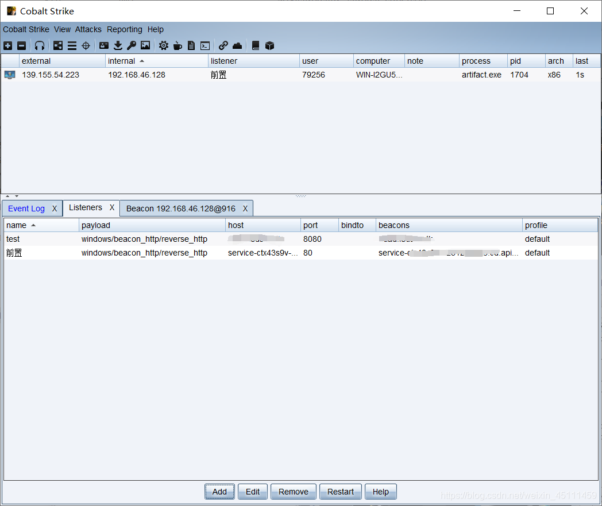Image resolution: width=602 pixels, height=506 pixels.
Task: Open the Cobalt Strike menu
Action: point(26,29)
